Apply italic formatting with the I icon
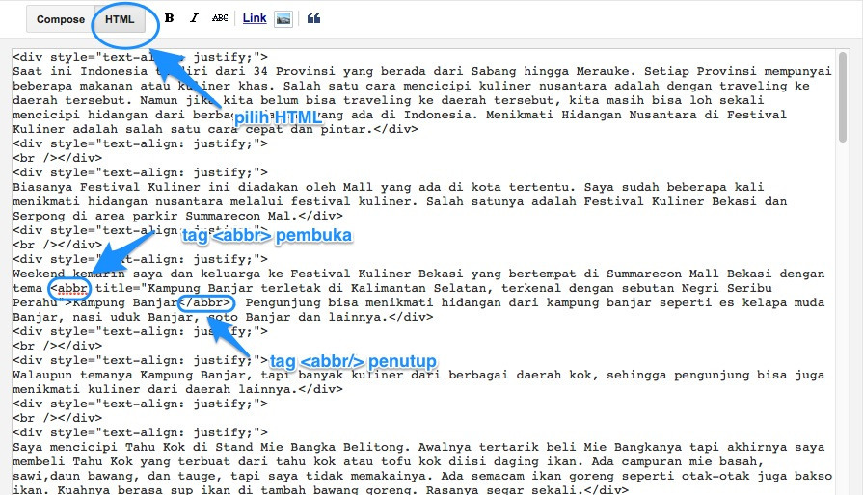This screenshot has height=495, width=863. (x=194, y=18)
